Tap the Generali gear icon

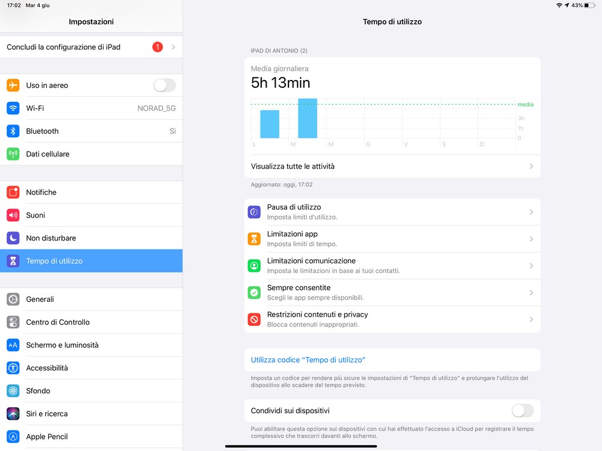coord(13,299)
